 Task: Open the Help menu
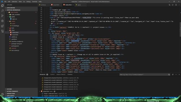[40, 2]
